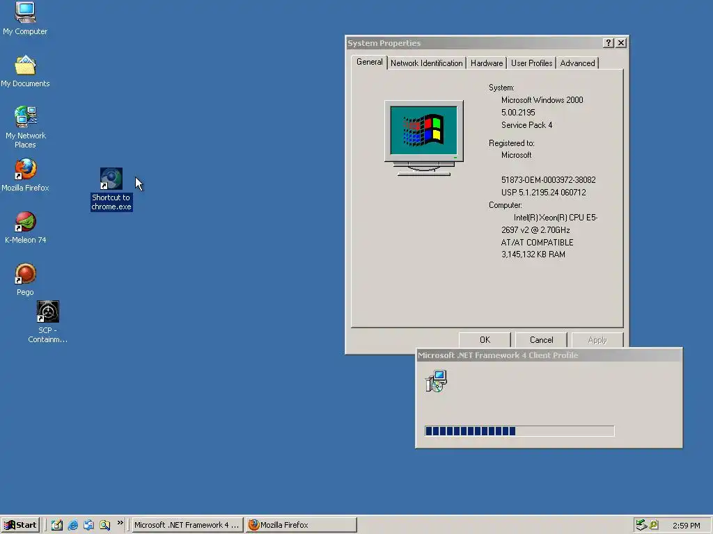Viewport: 713px width, 534px height.
Task: Expand the quick launch overflow chevron
Action: click(x=120, y=523)
